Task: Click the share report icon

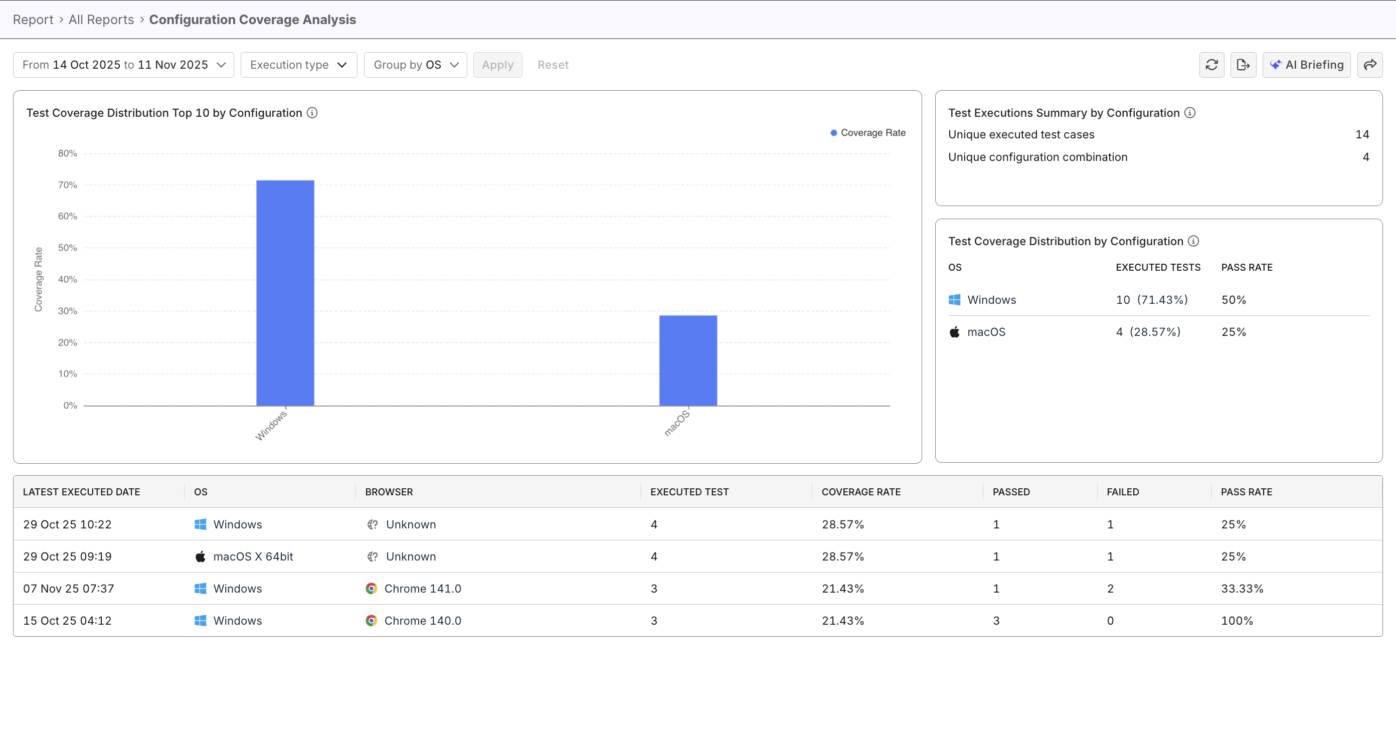Action: 1370,65
